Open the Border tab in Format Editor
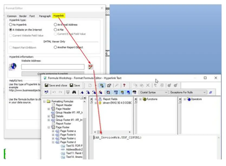Viewport: 226px width, 166px height. [x=23, y=16]
